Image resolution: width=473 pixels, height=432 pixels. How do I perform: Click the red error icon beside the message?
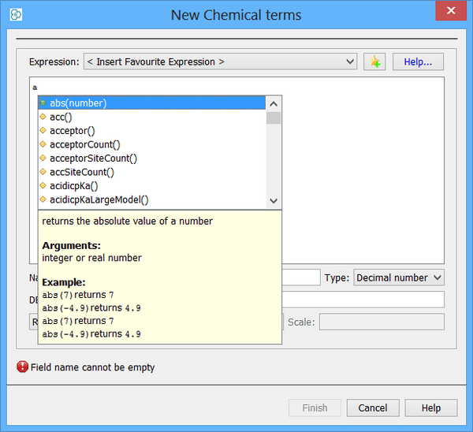[x=22, y=367]
